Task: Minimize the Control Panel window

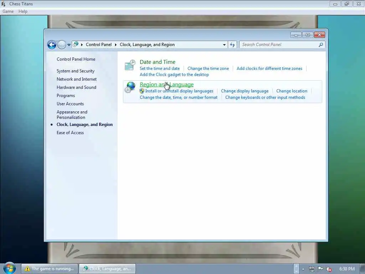Action: (x=296, y=35)
